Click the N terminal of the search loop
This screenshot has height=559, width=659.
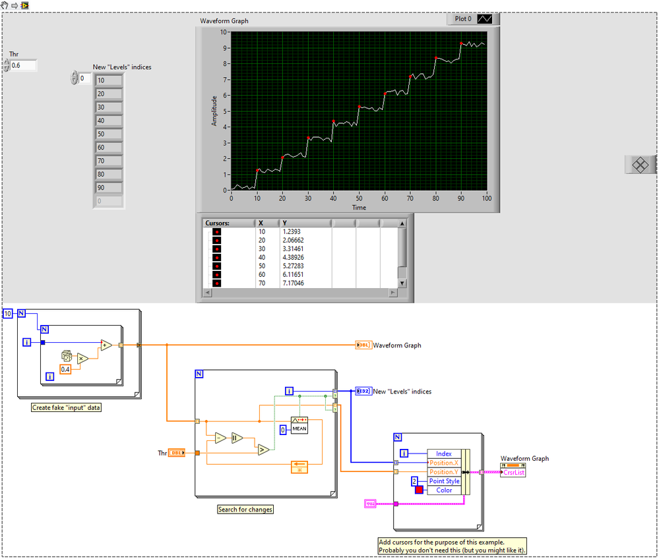pyautogui.click(x=199, y=374)
